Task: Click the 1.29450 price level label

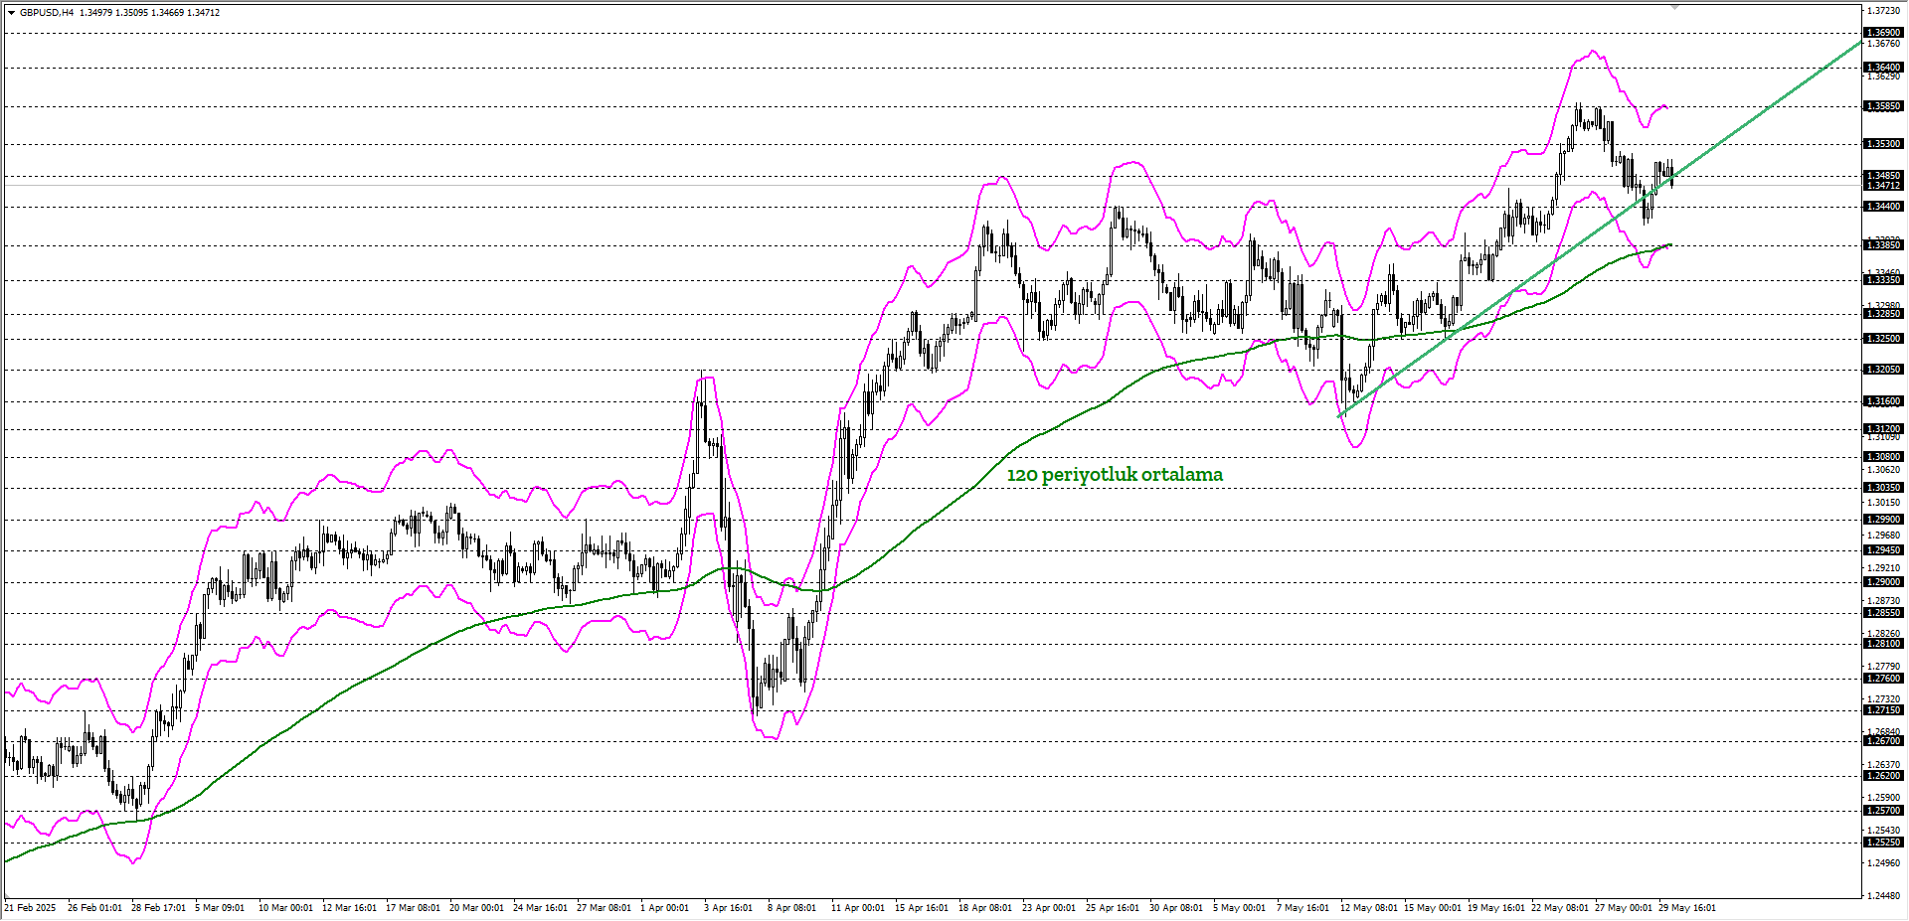Action: (x=1883, y=550)
